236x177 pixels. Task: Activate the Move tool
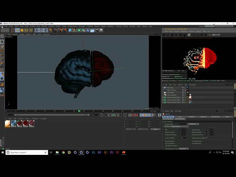point(17,30)
